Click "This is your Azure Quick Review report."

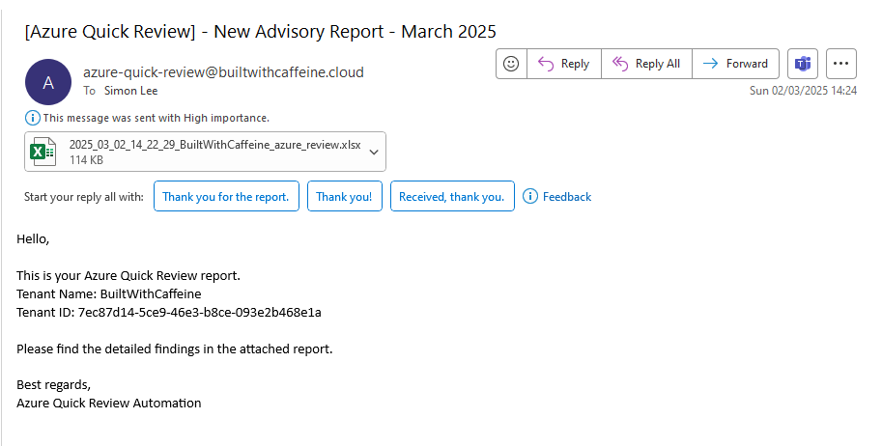pyautogui.click(x=128, y=275)
